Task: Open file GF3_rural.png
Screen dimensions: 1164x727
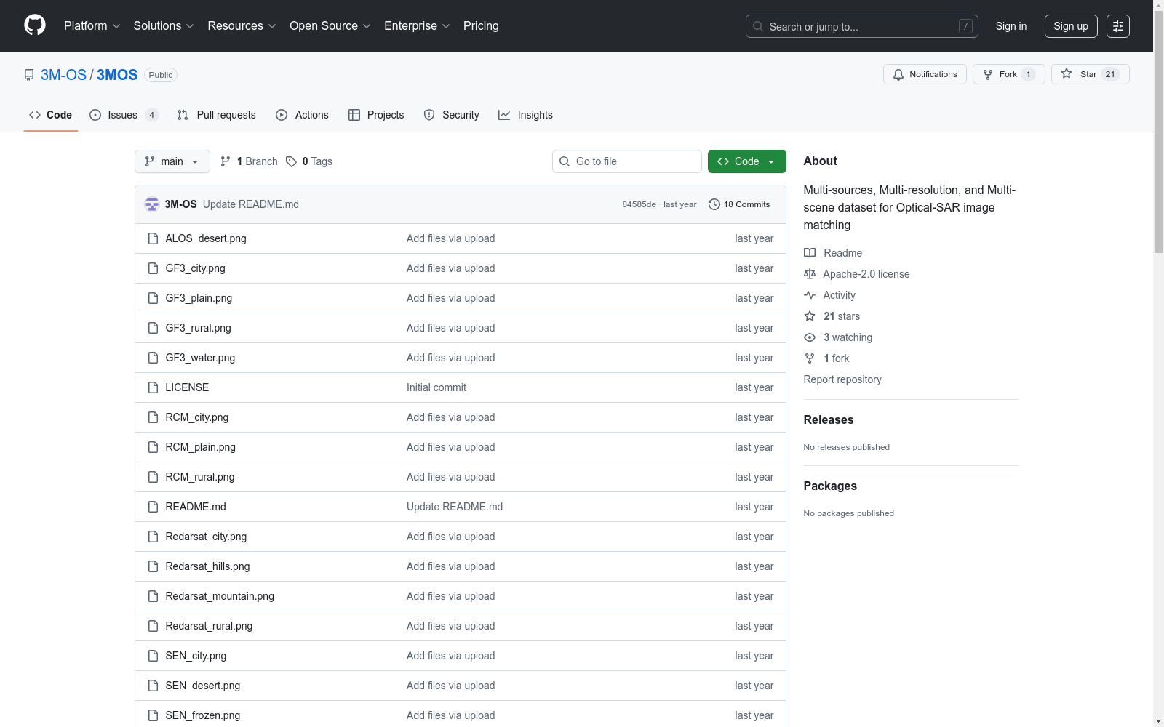Action: (x=198, y=328)
